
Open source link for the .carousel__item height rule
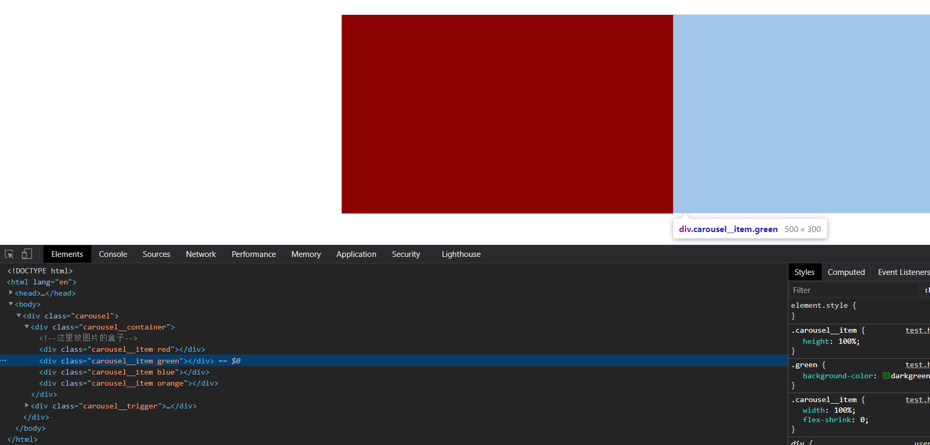(917, 330)
